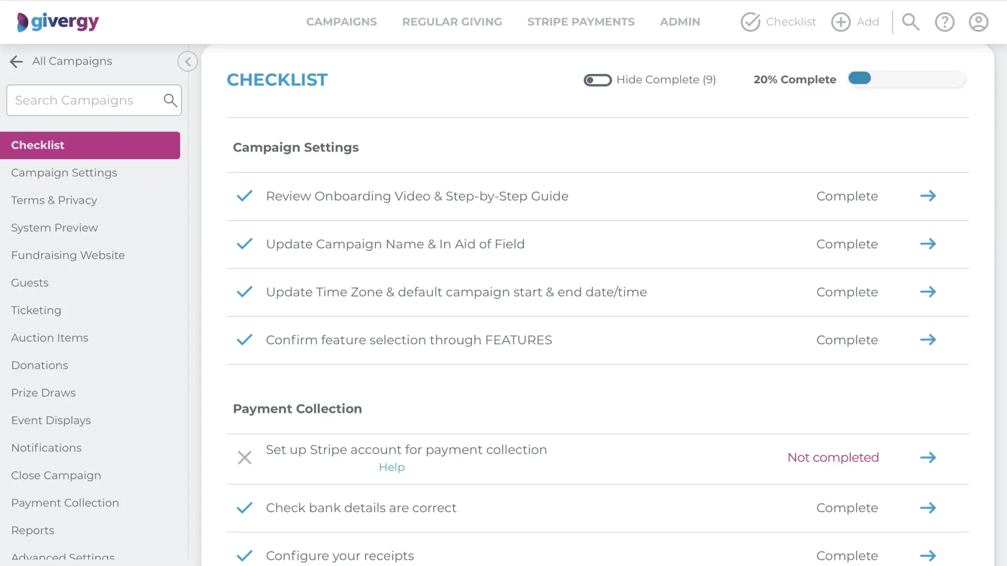Click the All Campaigns link
The width and height of the screenshot is (1007, 566).
[x=72, y=61]
